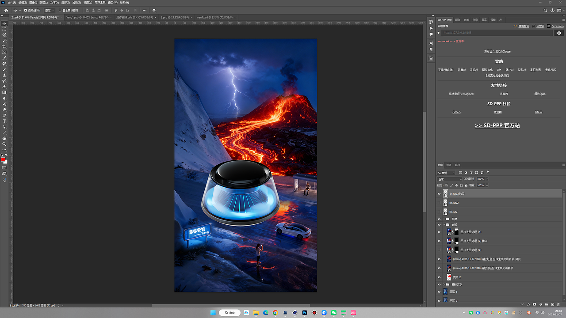Screen dimensions: 566x318
Task: Show the Beauty layer
Action: [x=439, y=212]
